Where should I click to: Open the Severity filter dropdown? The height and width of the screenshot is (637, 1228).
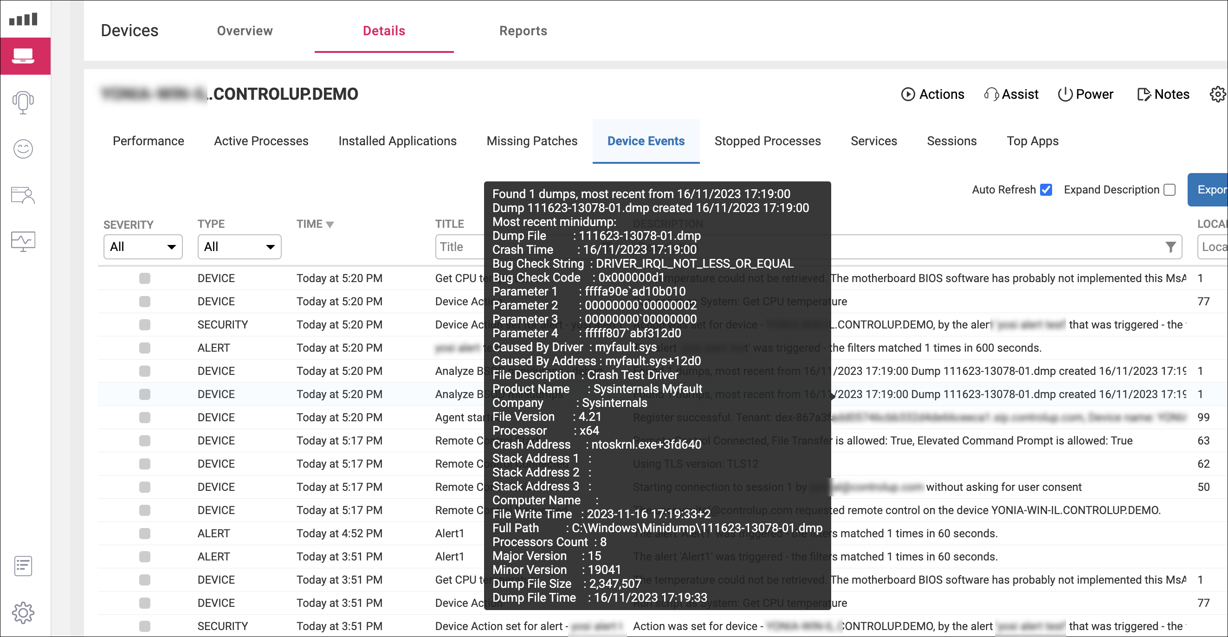143,247
